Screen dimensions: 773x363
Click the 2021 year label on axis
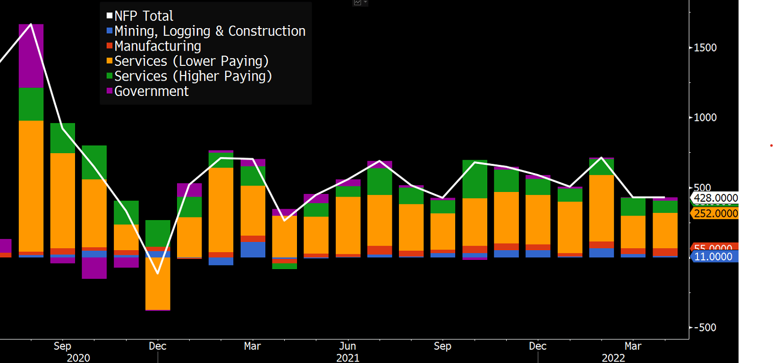(x=347, y=358)
